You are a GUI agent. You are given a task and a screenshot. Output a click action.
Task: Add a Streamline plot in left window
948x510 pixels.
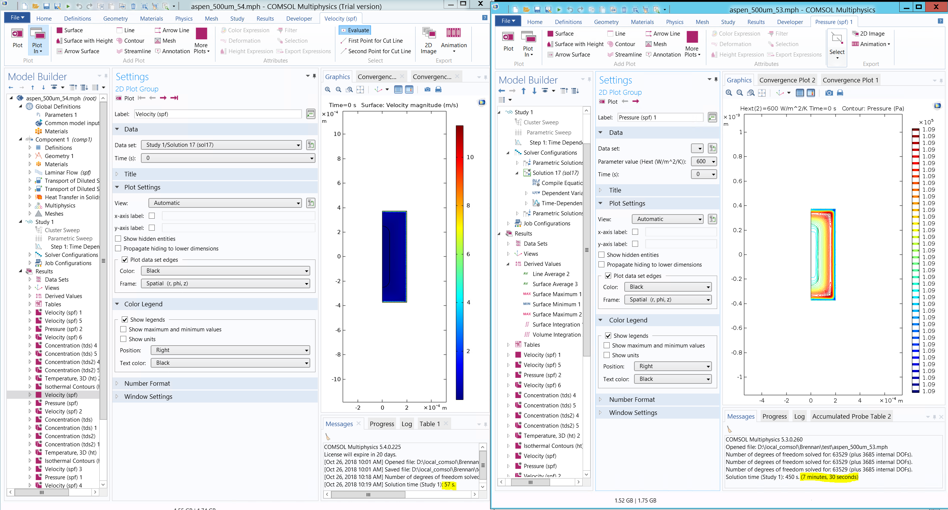tap(133, 51)
